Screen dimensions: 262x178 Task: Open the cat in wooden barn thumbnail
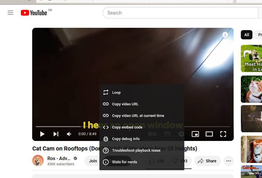[251, 149]
